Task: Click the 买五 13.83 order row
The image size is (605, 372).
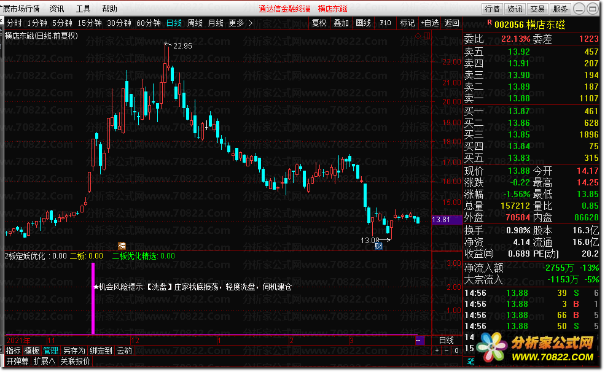Action: click(531, 158)
